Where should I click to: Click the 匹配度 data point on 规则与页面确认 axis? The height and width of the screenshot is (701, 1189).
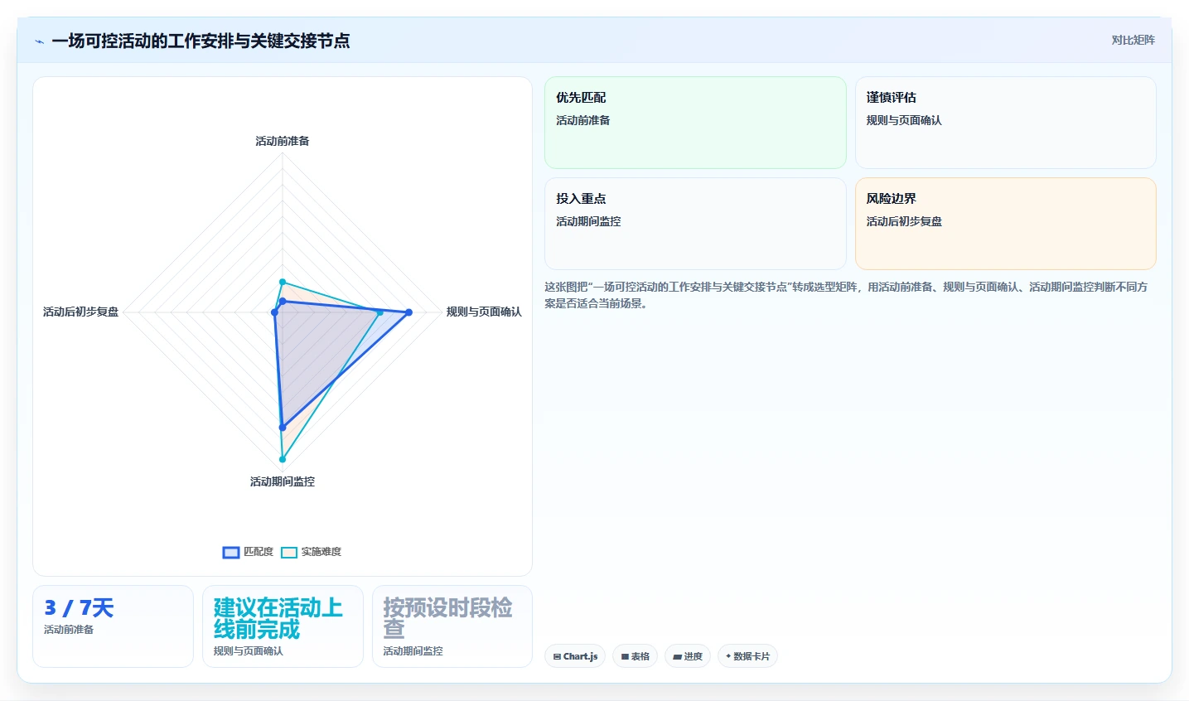(408, 312)
